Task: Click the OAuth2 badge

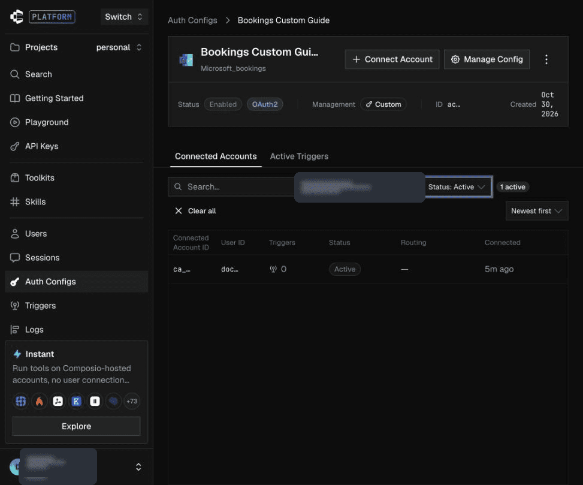Action: 265,104
